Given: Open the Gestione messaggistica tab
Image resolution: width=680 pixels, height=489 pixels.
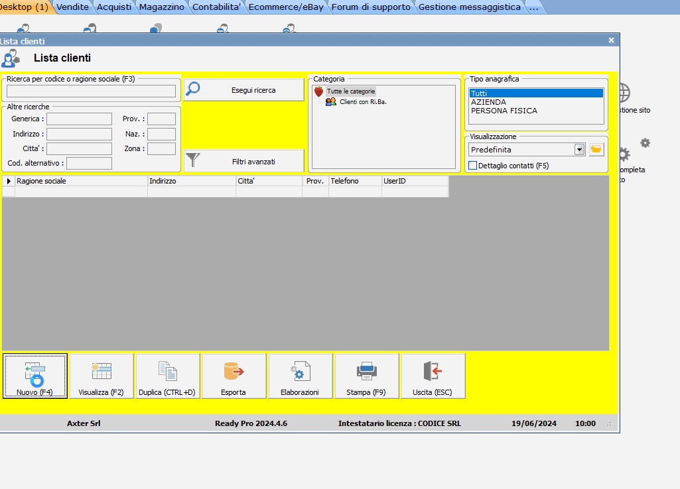Looking at the screenshot, I should click(470, 7).
